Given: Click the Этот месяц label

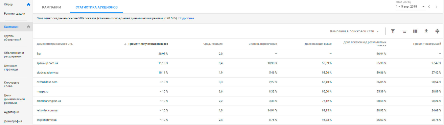Looking at the screenshot, I should click(403, 2).
